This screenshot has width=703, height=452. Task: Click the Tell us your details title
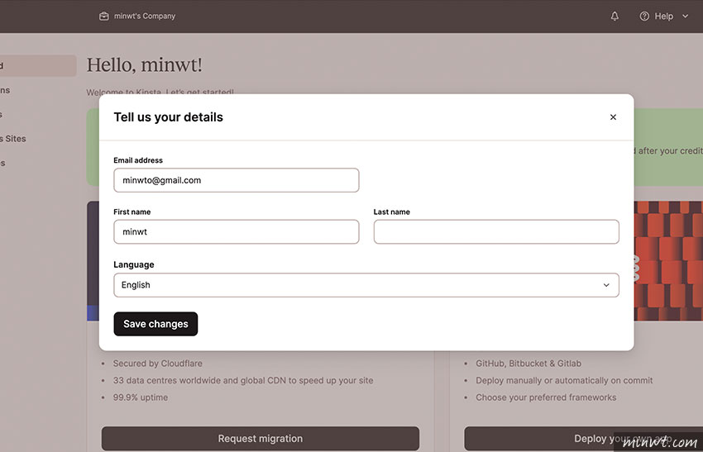click(x=168, y=117)
